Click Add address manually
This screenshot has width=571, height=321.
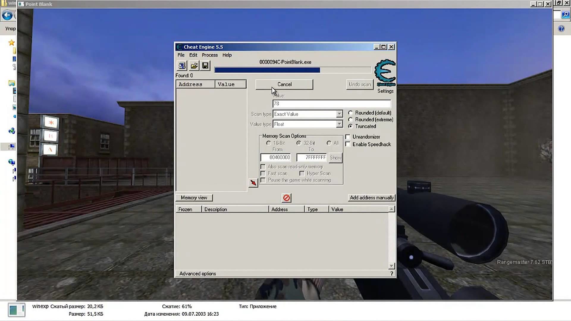tap(371, 198)
